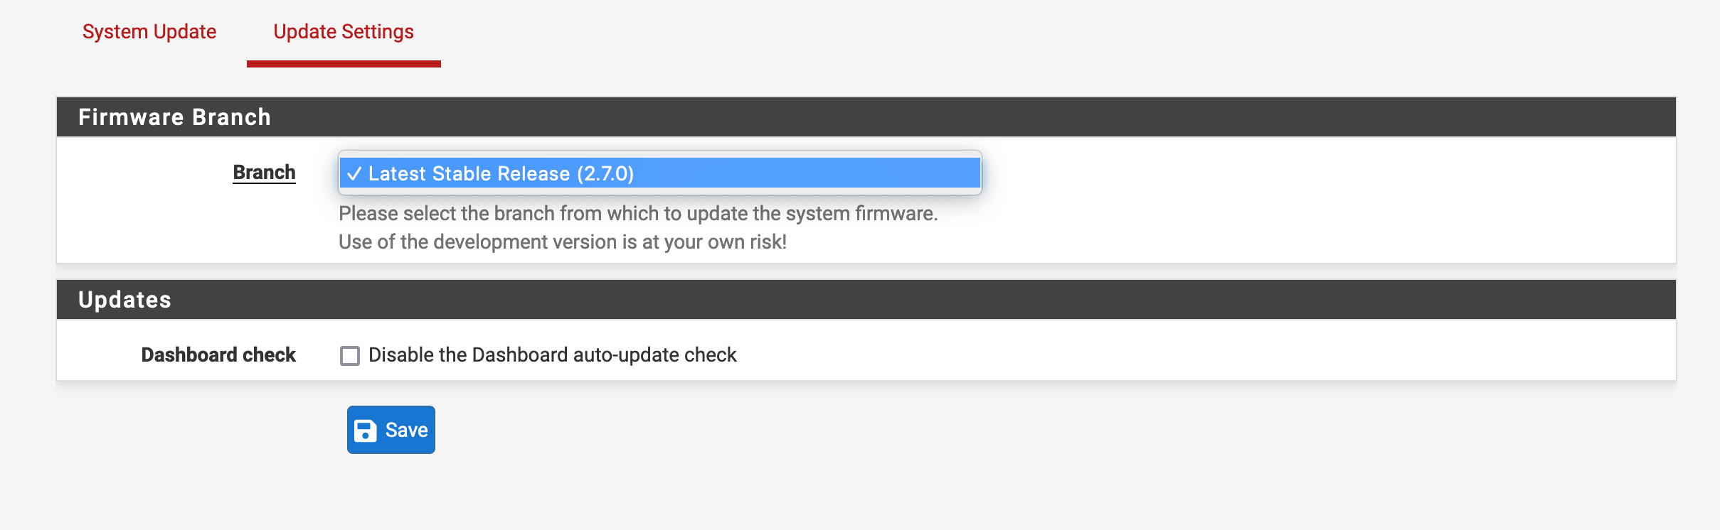Image resolution: width=1720 pixels, height=530 pixels.
Task: Click the development version risk warning text
Action: tap(562, 242)
